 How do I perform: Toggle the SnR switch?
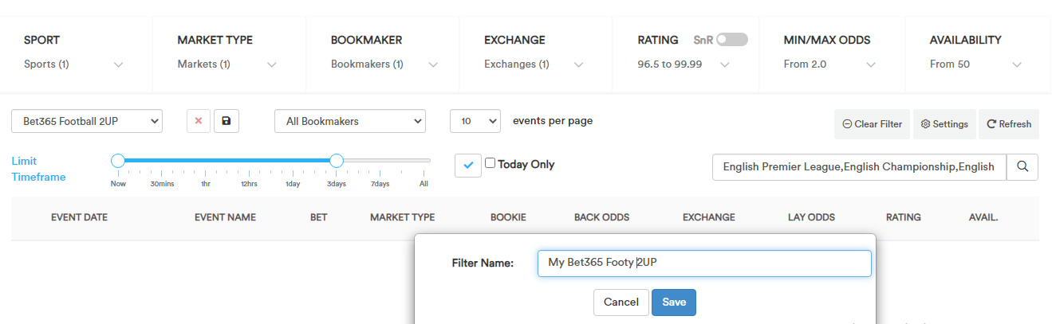coord(732,40)
